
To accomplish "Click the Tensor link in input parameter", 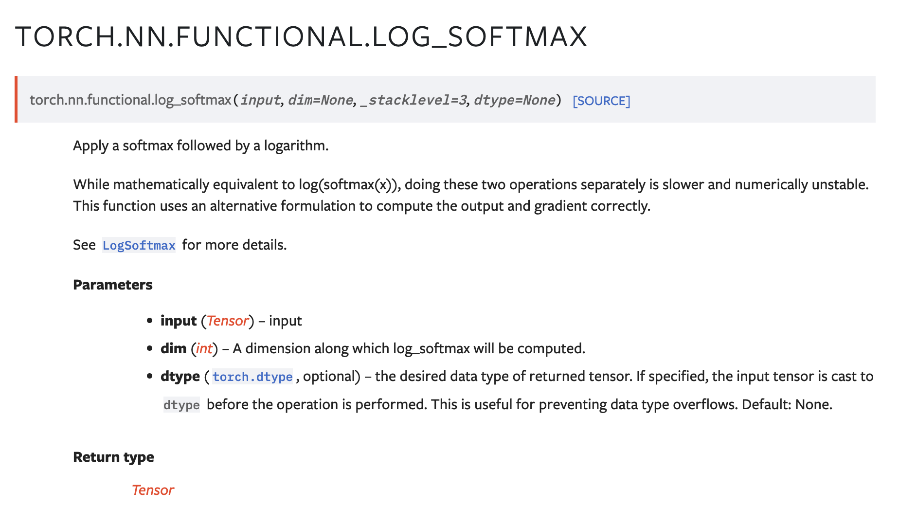I will pyautogui.click(x=227, y=321).
